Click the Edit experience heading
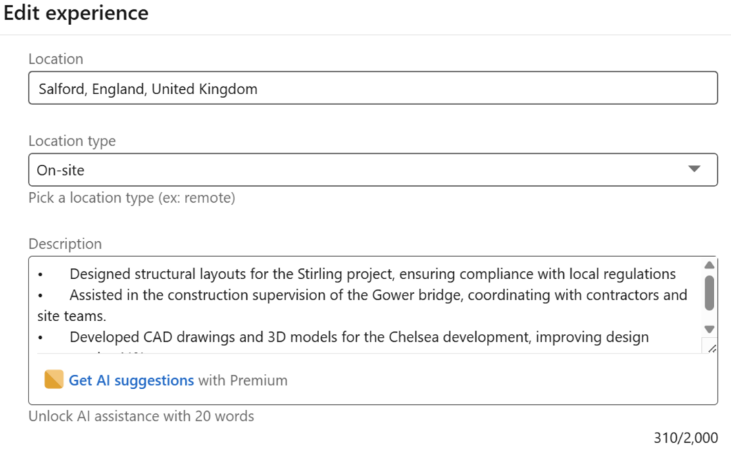Viewport: 731px width, 456px height. coord(76,14)
